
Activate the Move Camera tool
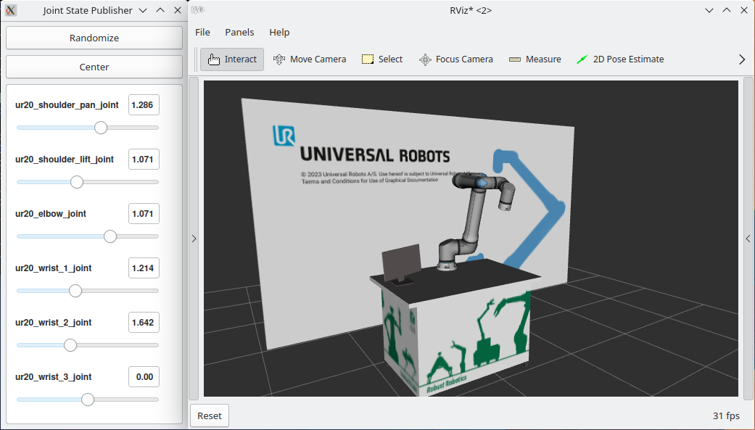pos(310,59)
